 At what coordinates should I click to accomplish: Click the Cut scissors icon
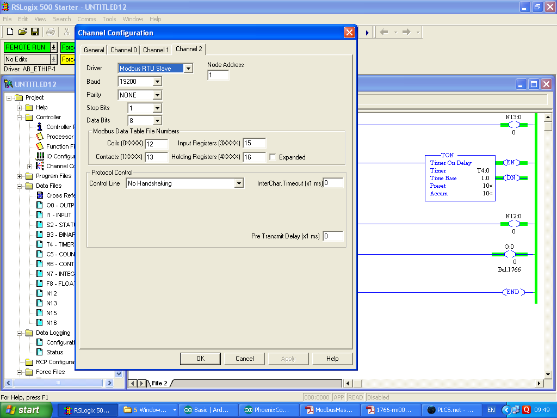66,32
